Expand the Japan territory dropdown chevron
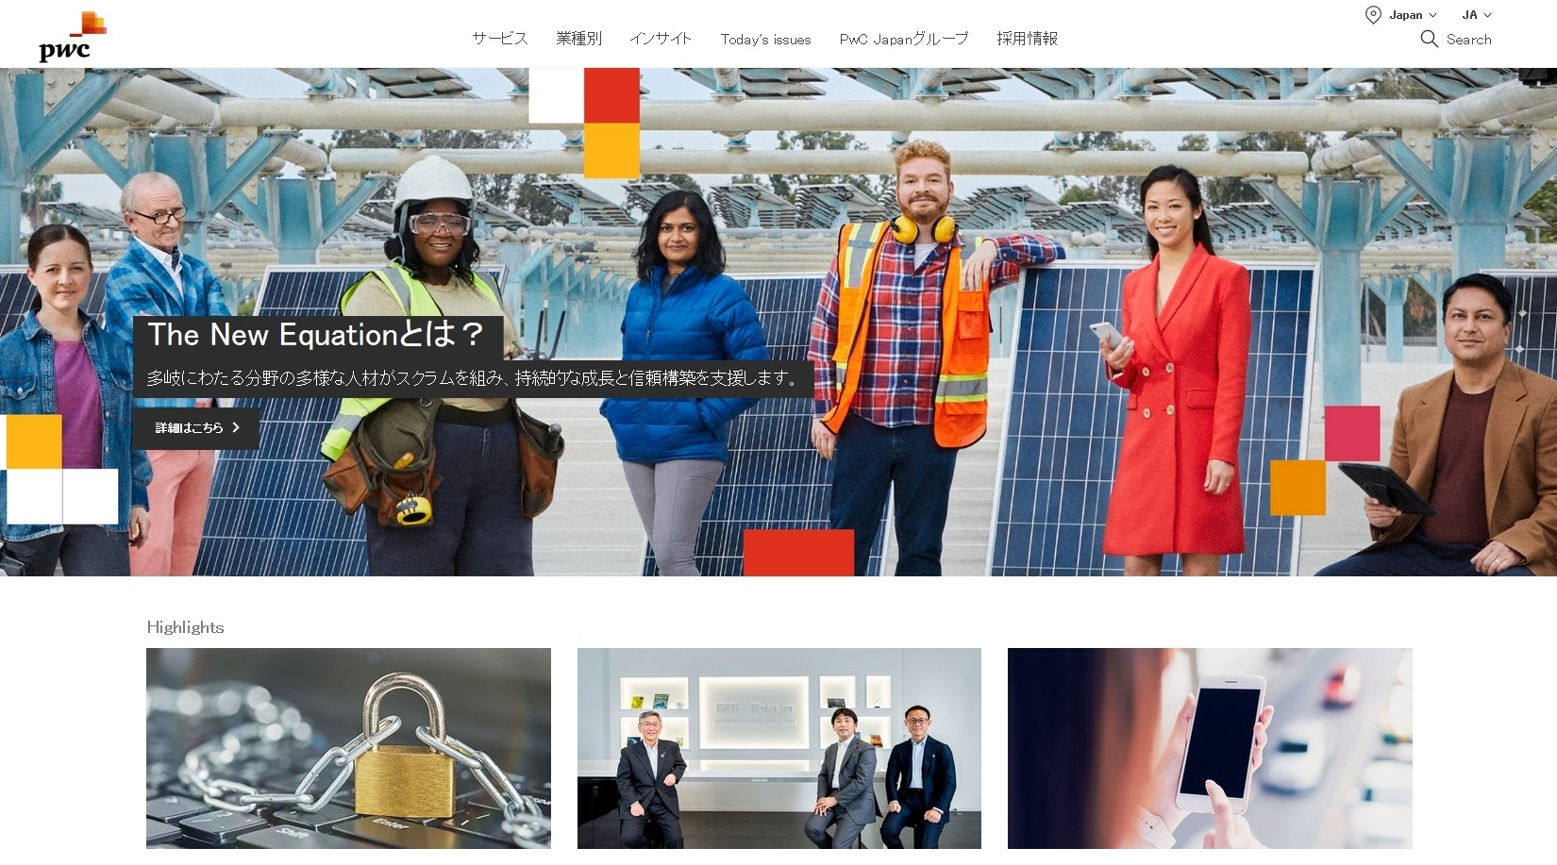 point(1432,15)
